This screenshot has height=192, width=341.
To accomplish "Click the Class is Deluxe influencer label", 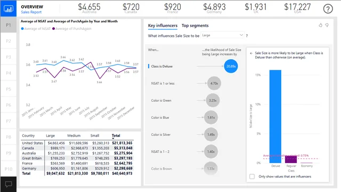I will 162,66.
